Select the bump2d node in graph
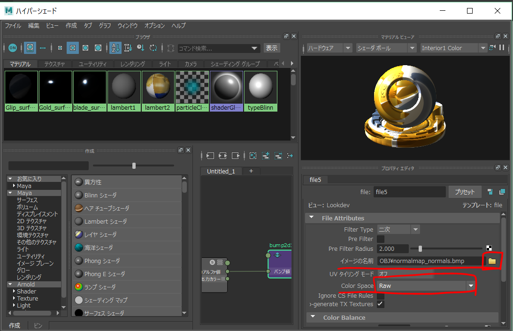Image resolution: width=513 pixels, height=331 pixels. tap(280, 264)
